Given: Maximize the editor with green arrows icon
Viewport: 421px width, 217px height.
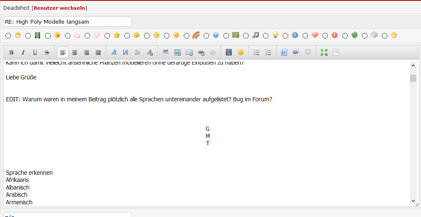Looking at the screenshot, I should click(324, 53).
